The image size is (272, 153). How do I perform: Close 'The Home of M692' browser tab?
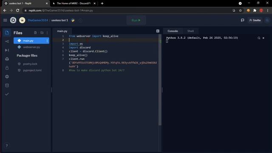94,3
